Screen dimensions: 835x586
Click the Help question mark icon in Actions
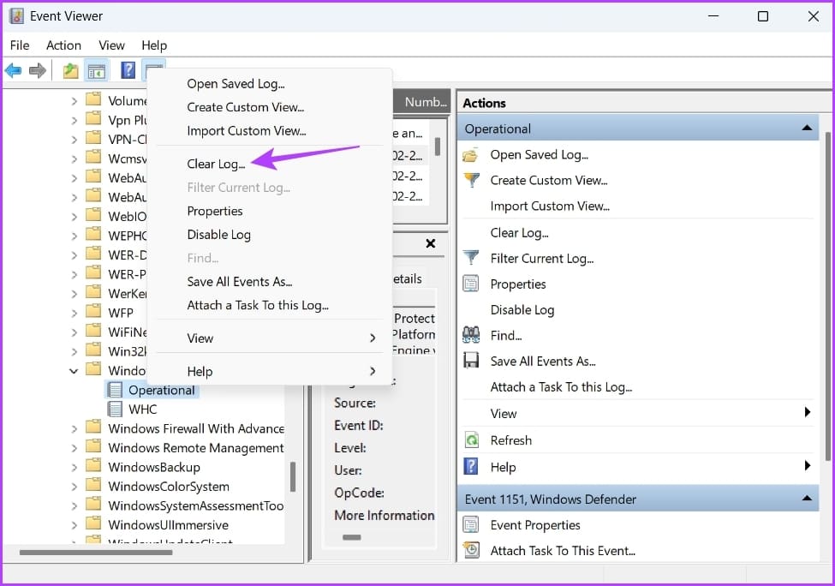pos(471,467)
